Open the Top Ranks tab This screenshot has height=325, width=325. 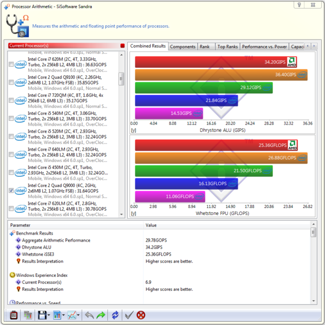[x=227, y=47]
